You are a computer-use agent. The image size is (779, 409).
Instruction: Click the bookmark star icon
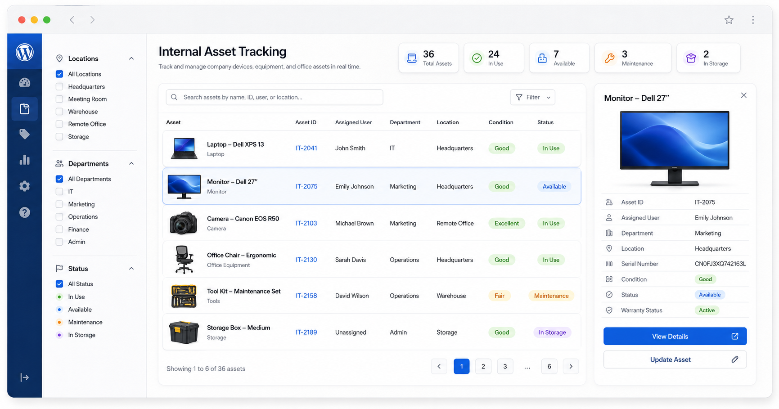tap(729, 20)
